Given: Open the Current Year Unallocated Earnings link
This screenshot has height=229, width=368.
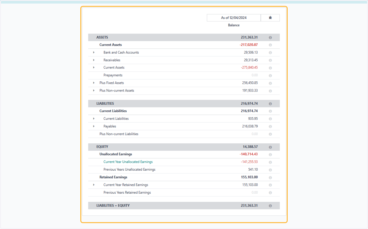Looking at the screenshot, I should pos(128,162).
